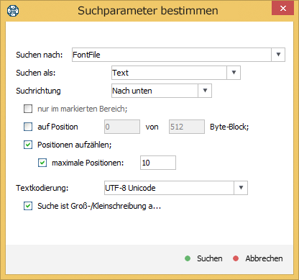
Task: Expand the 'Suchen als' Text dropdown
Action: [234, 73]
